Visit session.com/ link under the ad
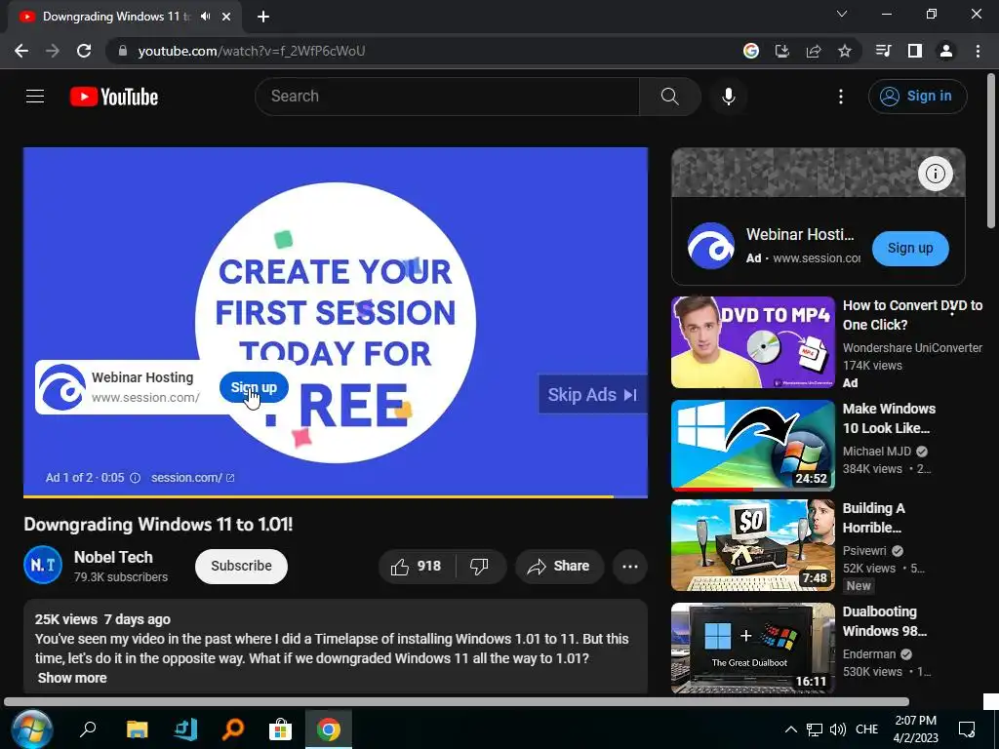 pyautogui.click(x=192, y=478)
